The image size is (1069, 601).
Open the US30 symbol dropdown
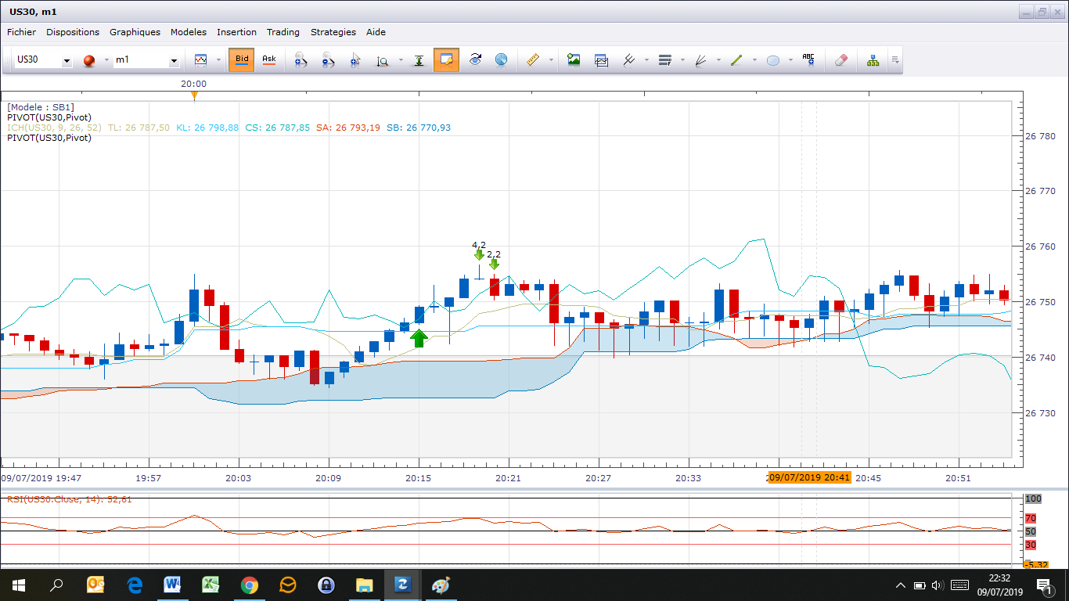(x=67, y=61)
